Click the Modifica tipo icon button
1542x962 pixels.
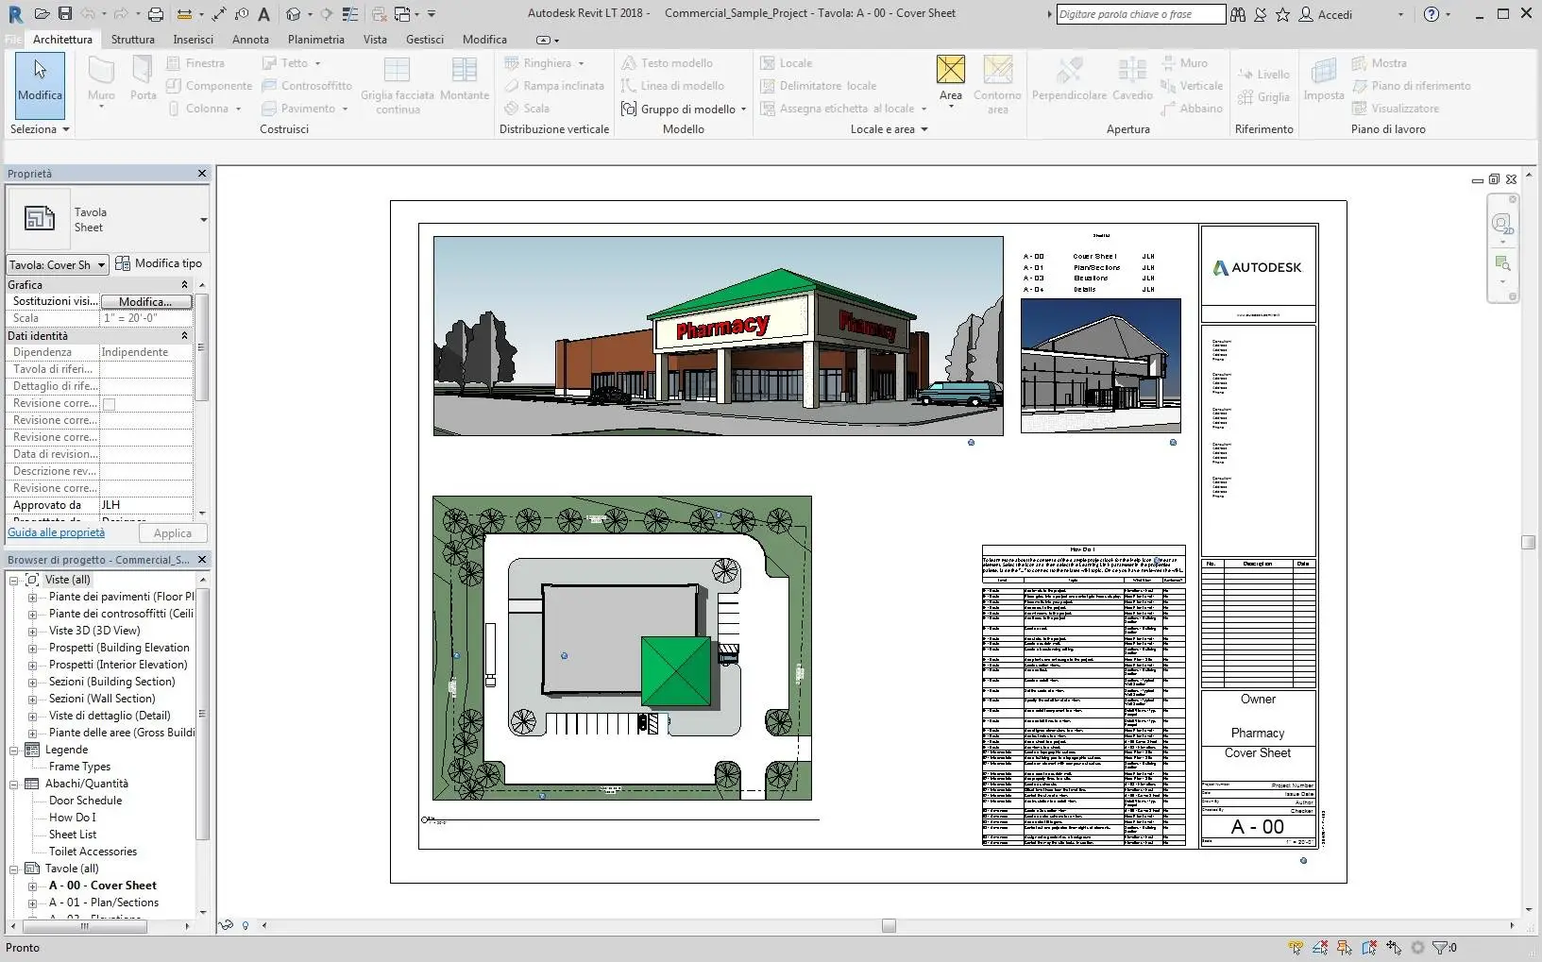pyautogui.click(x=123, y=263)
